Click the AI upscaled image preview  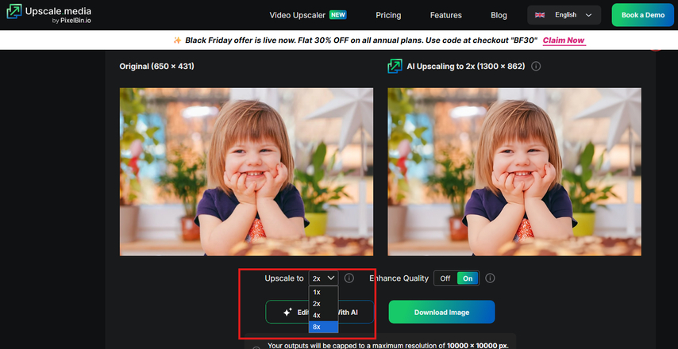[x=514, y=172]
